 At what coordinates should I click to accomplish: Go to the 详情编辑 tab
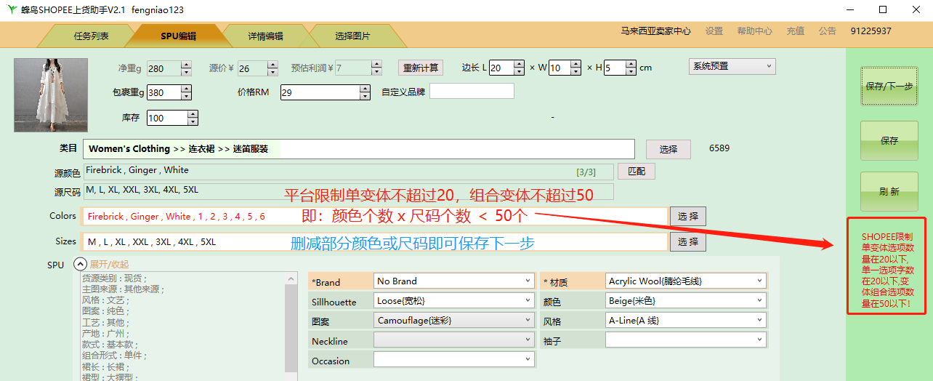pyautogui.click(x=265, y=36)
